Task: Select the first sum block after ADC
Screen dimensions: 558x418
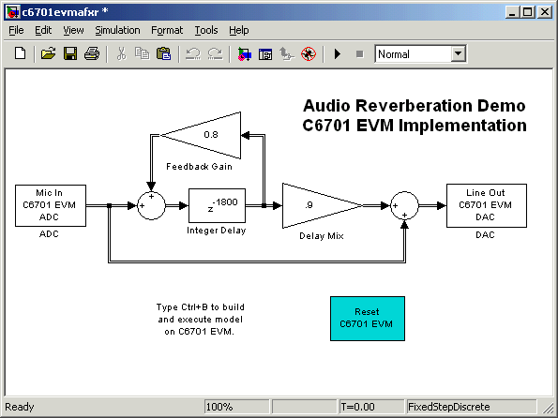Action: click(x=152, y=205)
